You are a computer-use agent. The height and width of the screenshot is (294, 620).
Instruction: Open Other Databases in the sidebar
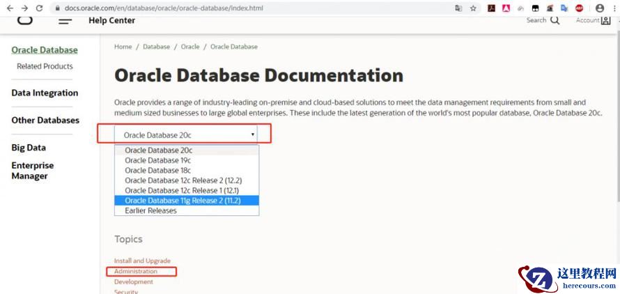coord(45,121)
